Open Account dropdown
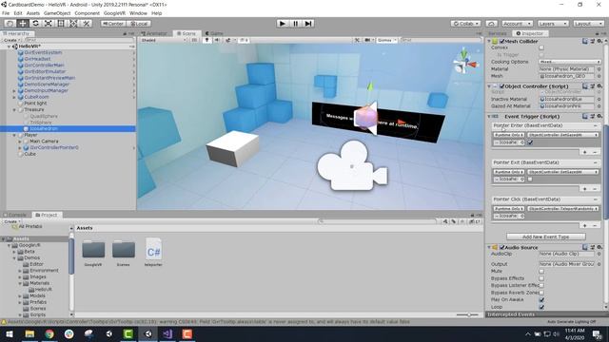 tap(517, 24)
